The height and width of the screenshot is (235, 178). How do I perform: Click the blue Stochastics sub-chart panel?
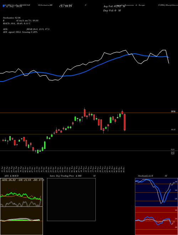[x=156, y=192]
